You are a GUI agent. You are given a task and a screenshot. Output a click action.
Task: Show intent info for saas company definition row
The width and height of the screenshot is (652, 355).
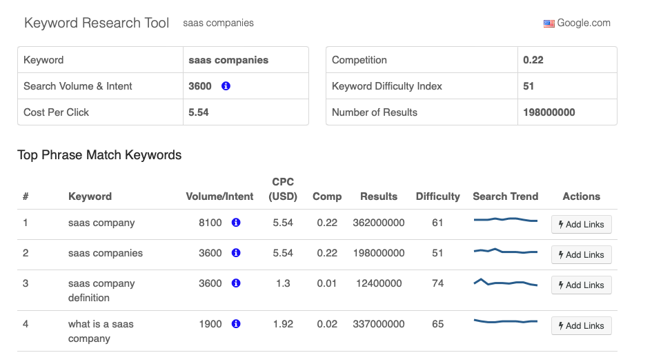click(x=236, y=283)
